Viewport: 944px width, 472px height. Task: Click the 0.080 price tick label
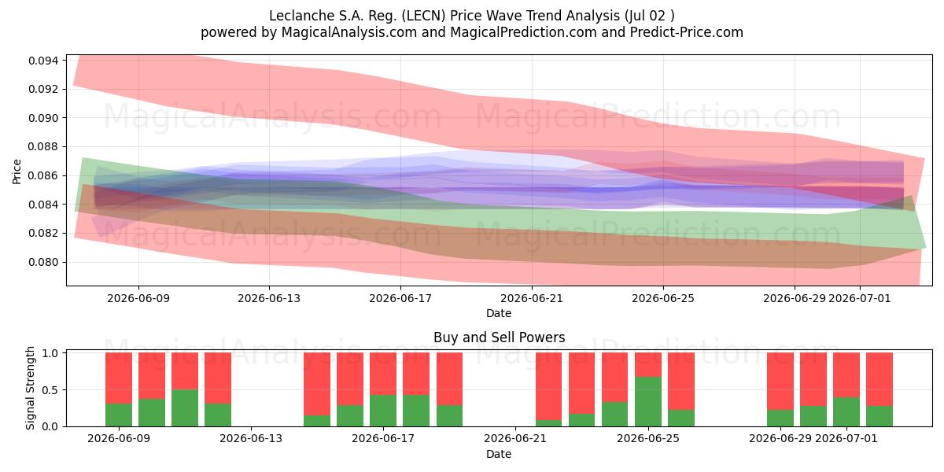(x=45, y=262)
